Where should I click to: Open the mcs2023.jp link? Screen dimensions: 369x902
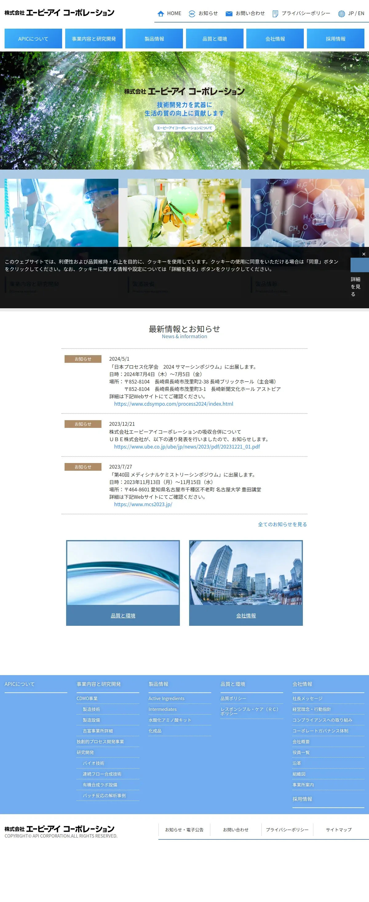coord(143,504)
